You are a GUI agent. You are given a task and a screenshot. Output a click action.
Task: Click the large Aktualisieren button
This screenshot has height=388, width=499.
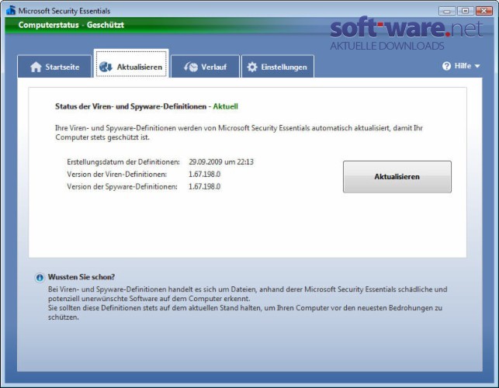click(x=397, y=177)
